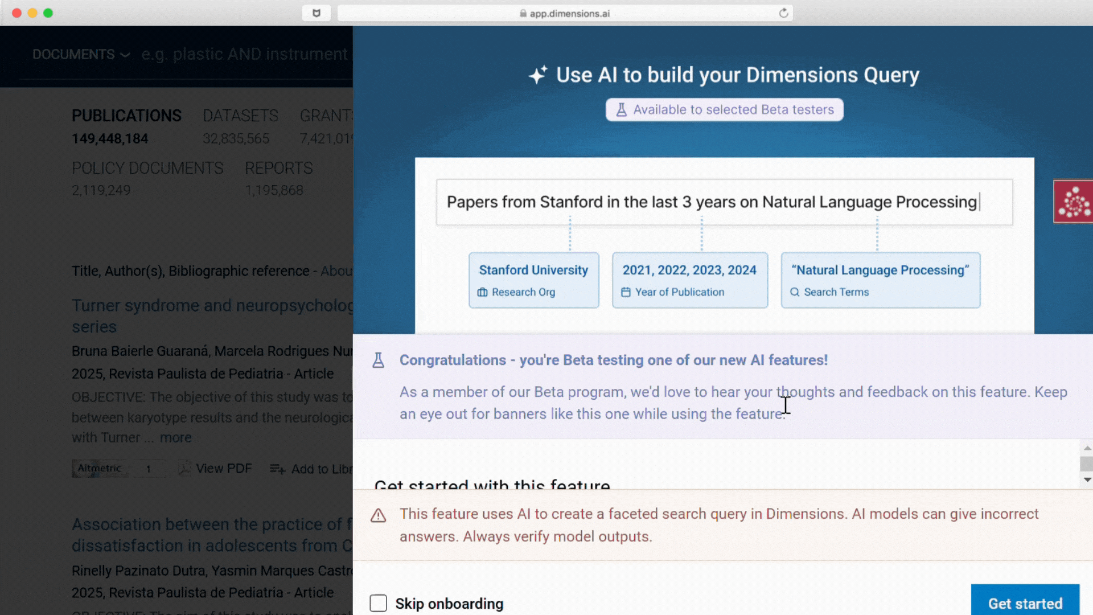Click the scrollbar up arrow in dialog
1093x615 pixels.
pyautogui.click(x=1087, y=448)
